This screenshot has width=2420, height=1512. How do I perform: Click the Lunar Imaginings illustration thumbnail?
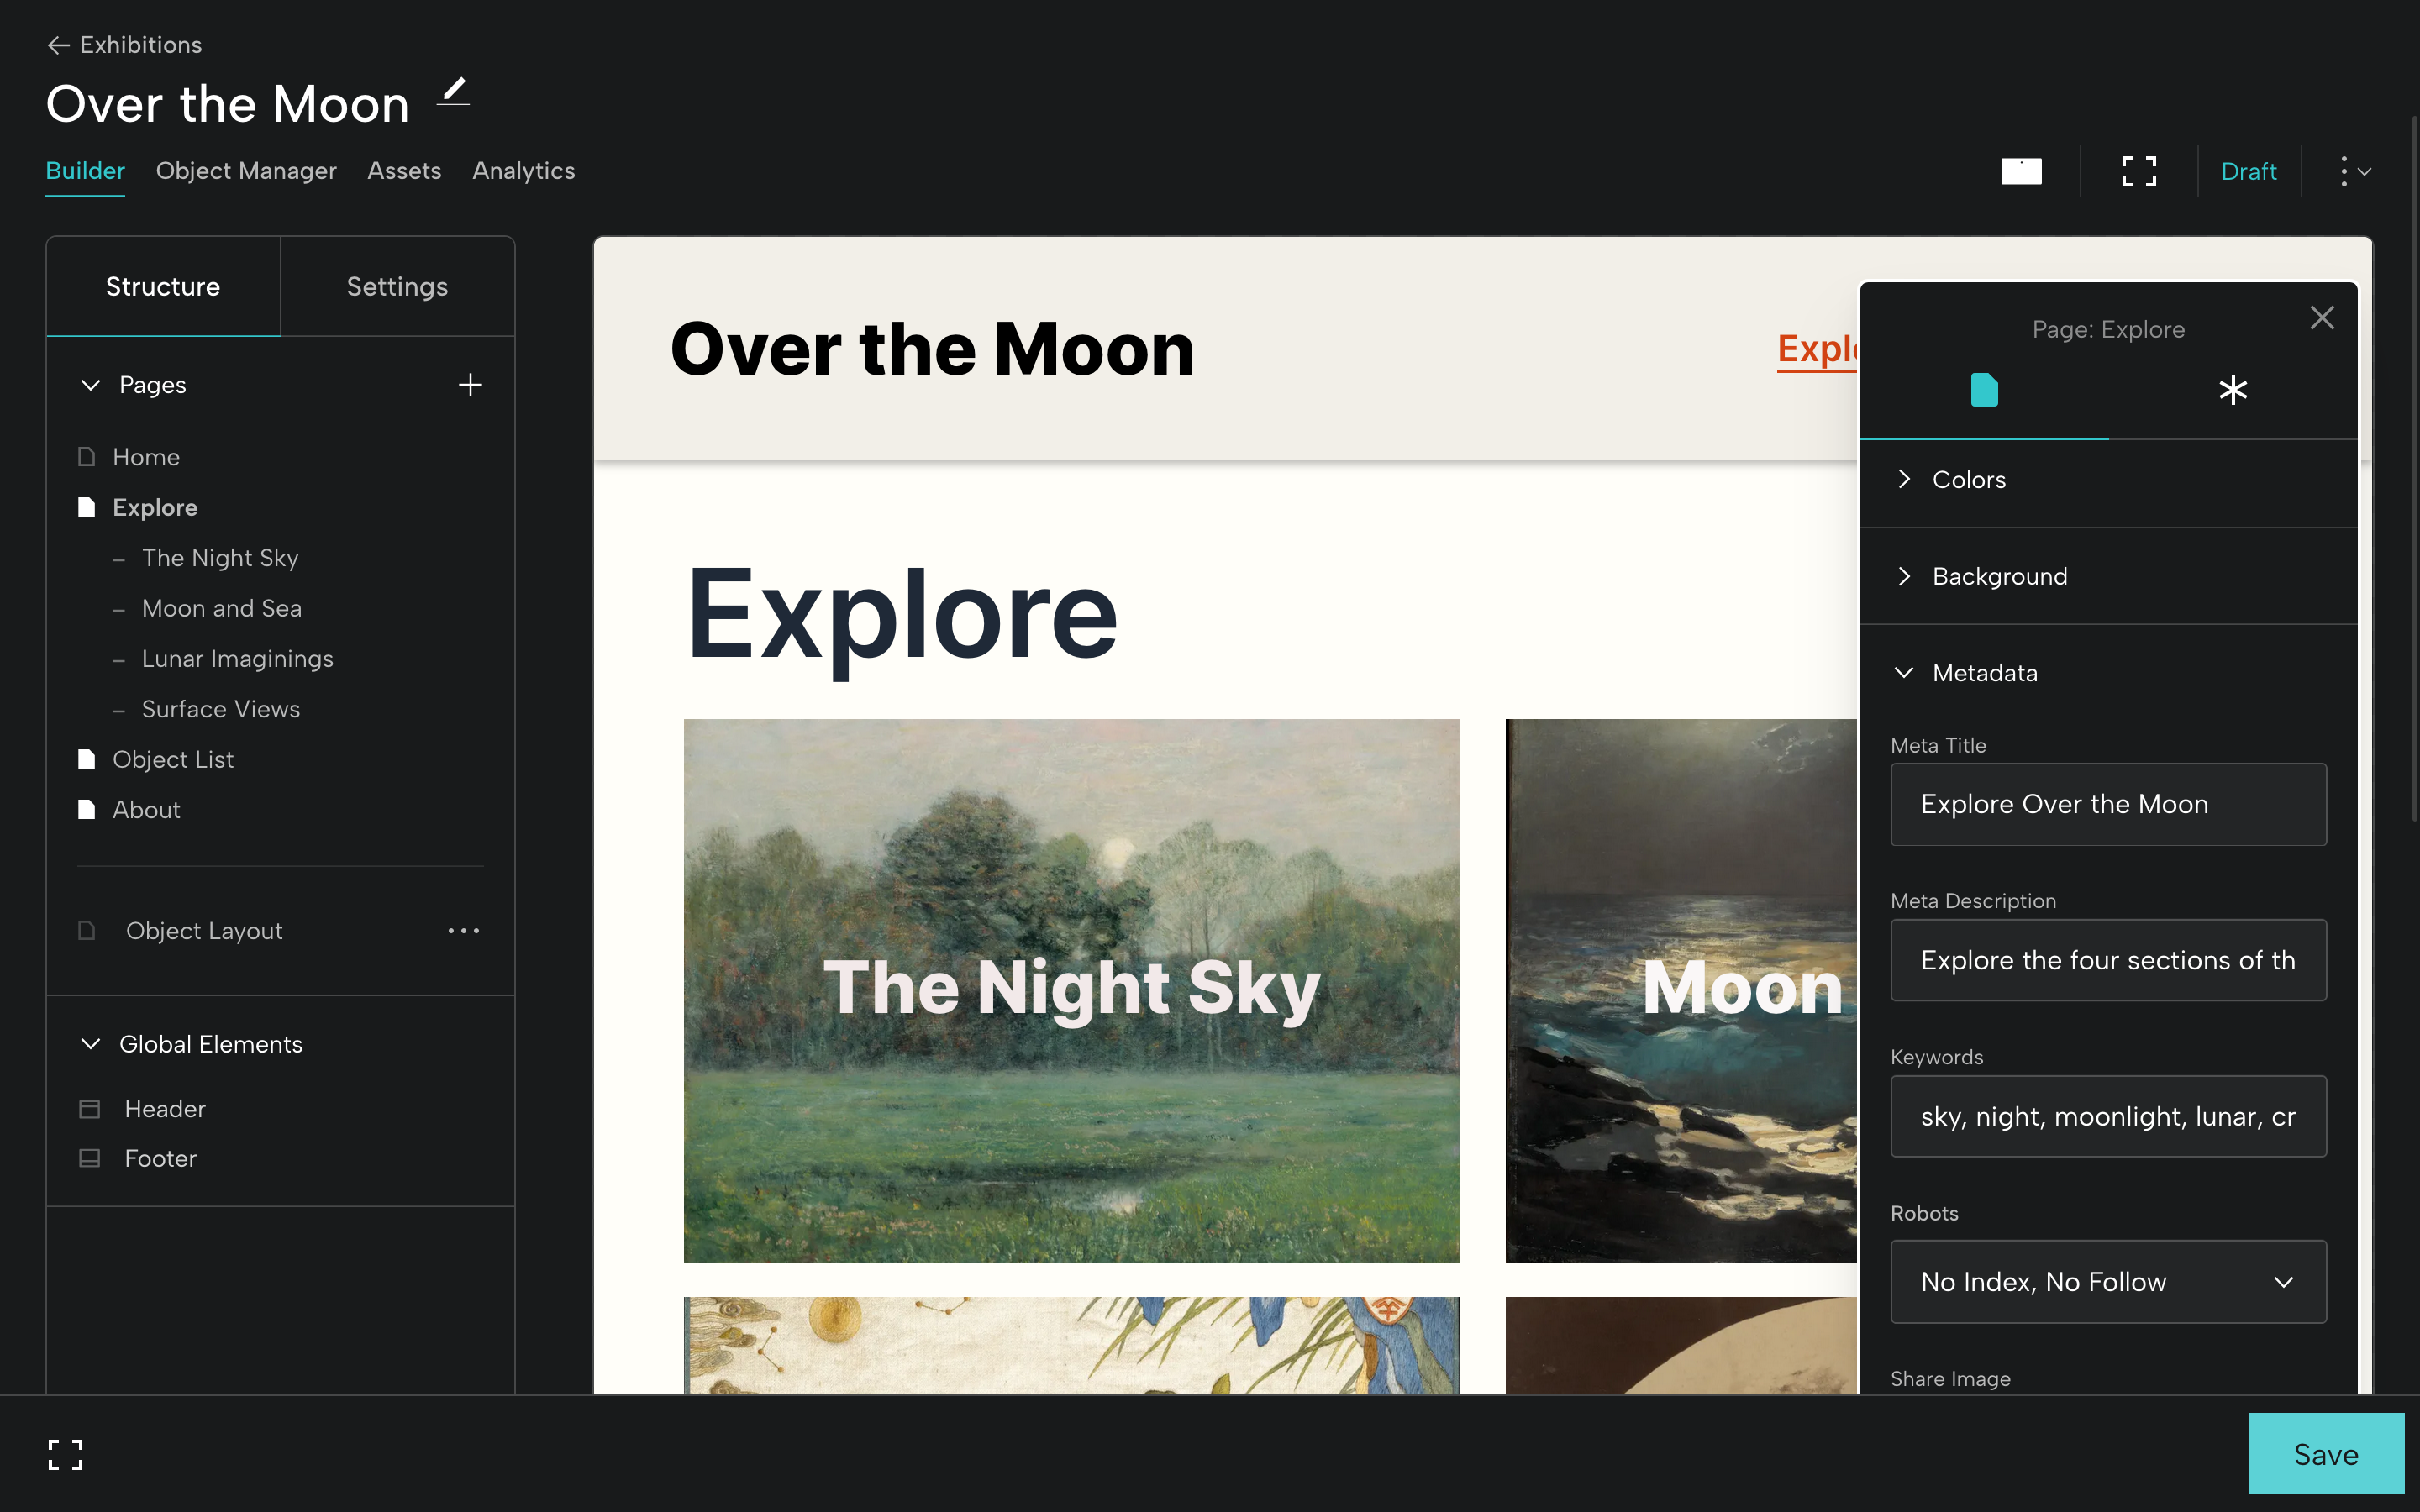[1071, 1345]
